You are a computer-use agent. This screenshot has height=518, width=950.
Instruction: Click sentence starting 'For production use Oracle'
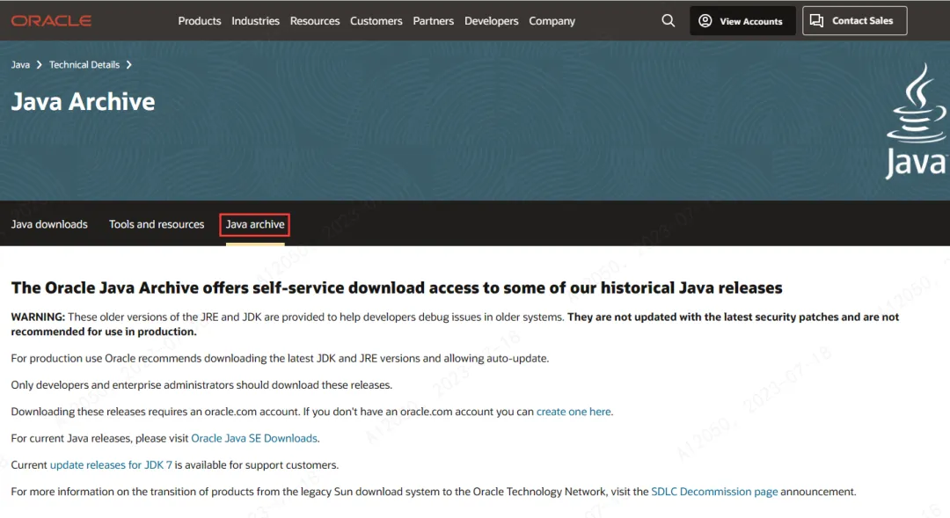coord(280,358)
